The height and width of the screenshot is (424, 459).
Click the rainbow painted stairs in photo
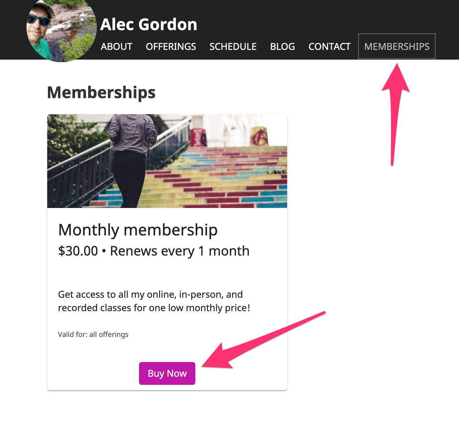pyautogui.click(x=214, y=181)
